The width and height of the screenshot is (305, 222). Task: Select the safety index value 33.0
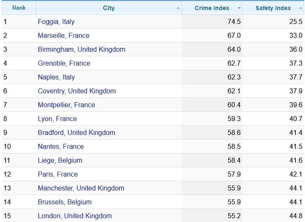[x=296, y=35]
